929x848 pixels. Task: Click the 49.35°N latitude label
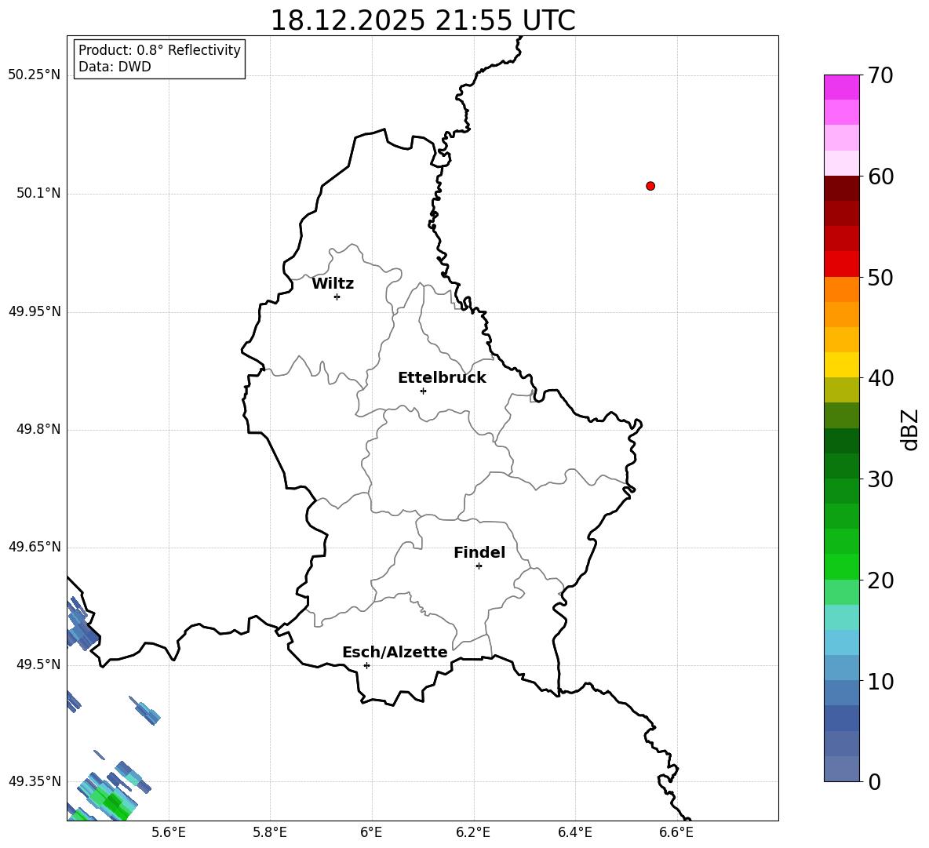click(35, 781)
